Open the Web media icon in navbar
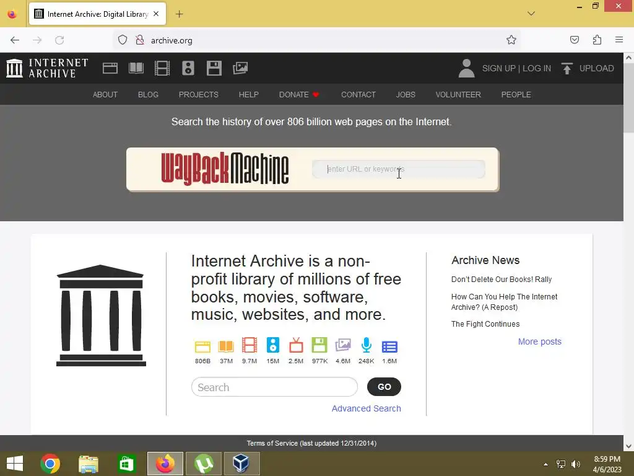The width and height of the screenshot is (634, 476). pos(110,68)
